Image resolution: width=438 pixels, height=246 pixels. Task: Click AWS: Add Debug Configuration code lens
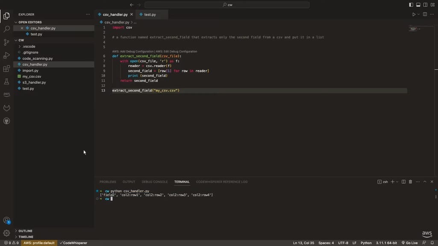(133, 52)
